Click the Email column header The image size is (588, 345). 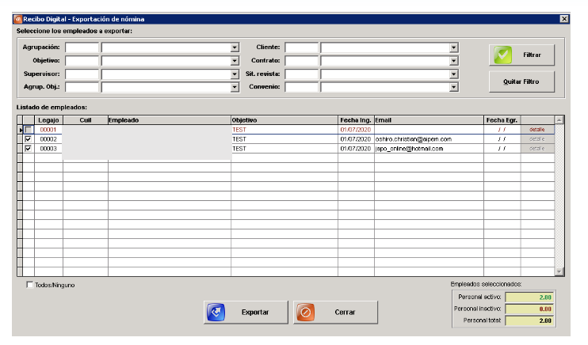(x=429, y=120)
